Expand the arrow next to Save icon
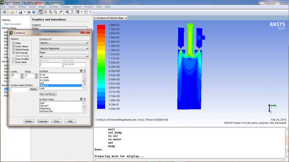 coord(25,12)
